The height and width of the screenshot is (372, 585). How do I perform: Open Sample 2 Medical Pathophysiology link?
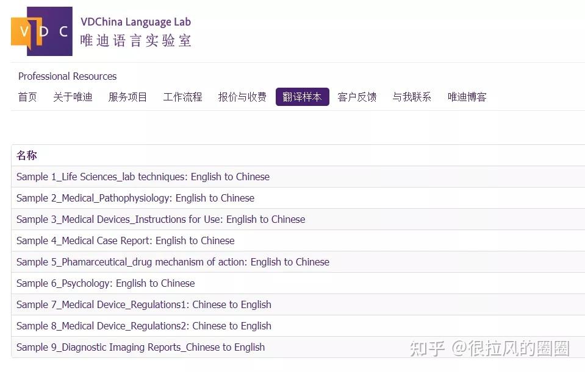135,198
